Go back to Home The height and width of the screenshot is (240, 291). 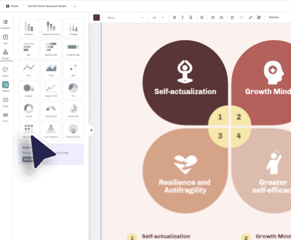pyautogui.click(x=12, y=6)
